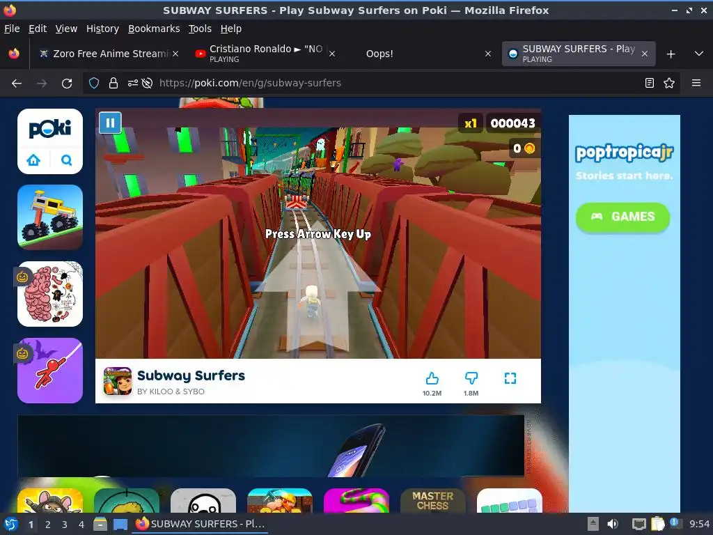Open the tracking protection shield
The image size is (713, 535).
coord(94,83)
